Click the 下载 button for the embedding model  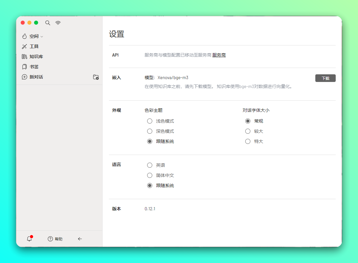pyautogui.click(x=325, y=78)
